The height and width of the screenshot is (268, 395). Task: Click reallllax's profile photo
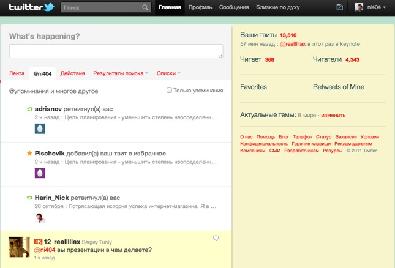(x=20, y=247)
